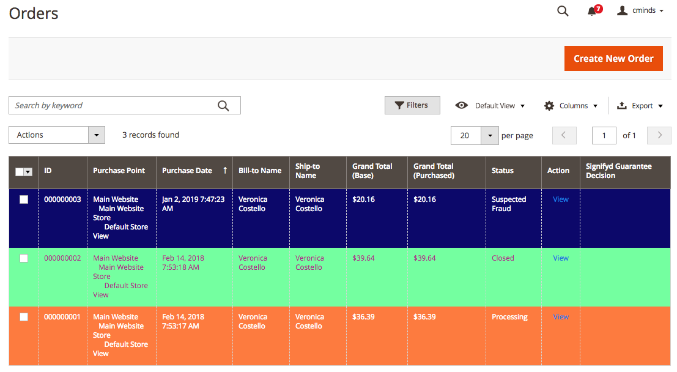The image size is (677, 372).
Task: Sort by Purchase Date column header
Action: coord(187,171)
